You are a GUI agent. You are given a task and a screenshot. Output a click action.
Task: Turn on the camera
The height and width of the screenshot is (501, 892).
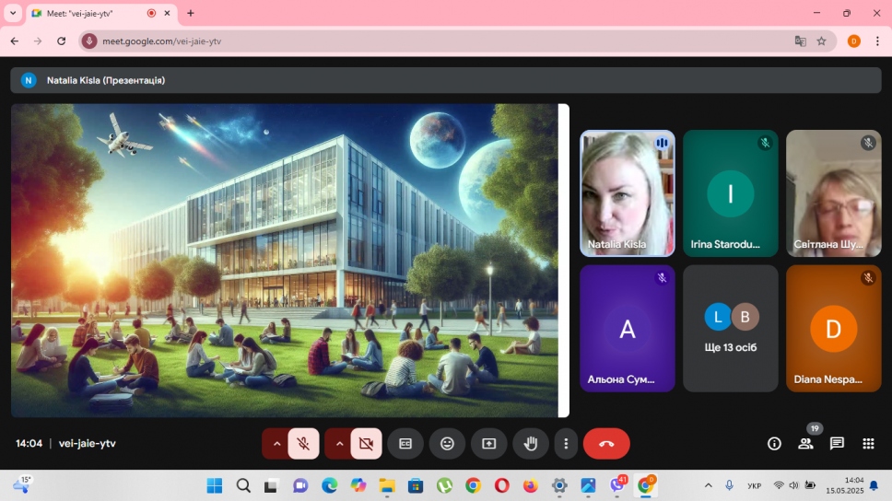[366, 444]
